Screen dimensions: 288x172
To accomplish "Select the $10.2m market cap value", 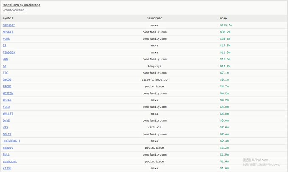I will click(x=225, y=66).
